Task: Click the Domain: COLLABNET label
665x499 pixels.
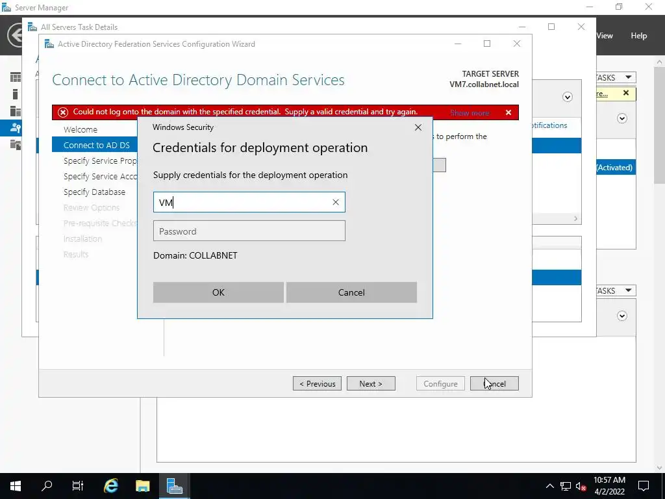Action: (x=195, y=255)
